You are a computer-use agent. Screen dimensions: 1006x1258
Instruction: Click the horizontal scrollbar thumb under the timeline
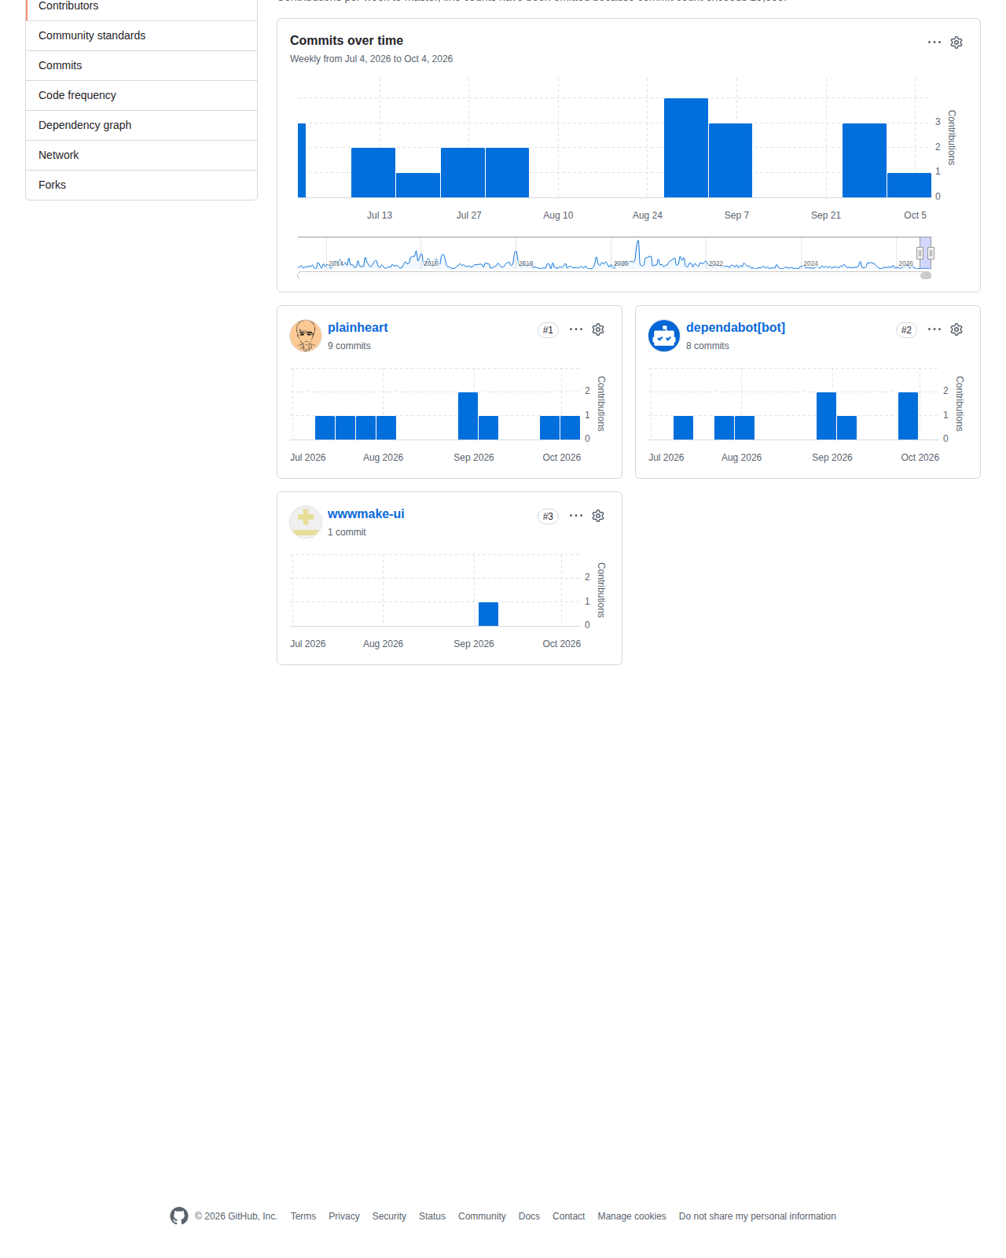[926, 275]
